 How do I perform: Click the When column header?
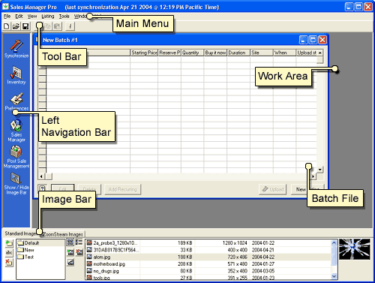point(284,53)
